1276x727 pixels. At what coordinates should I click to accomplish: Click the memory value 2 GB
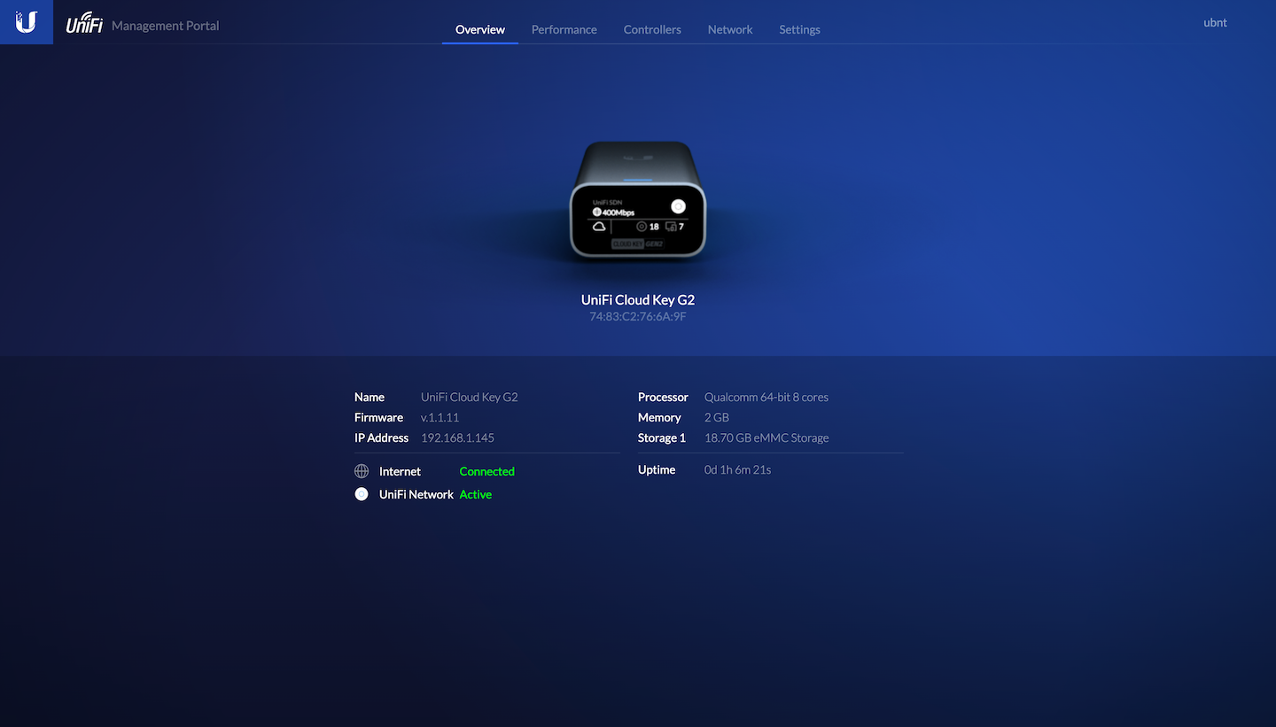pos(717,417)
